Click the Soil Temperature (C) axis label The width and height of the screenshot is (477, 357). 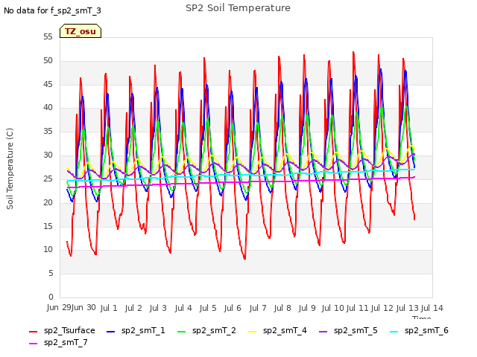click(10, 169)
